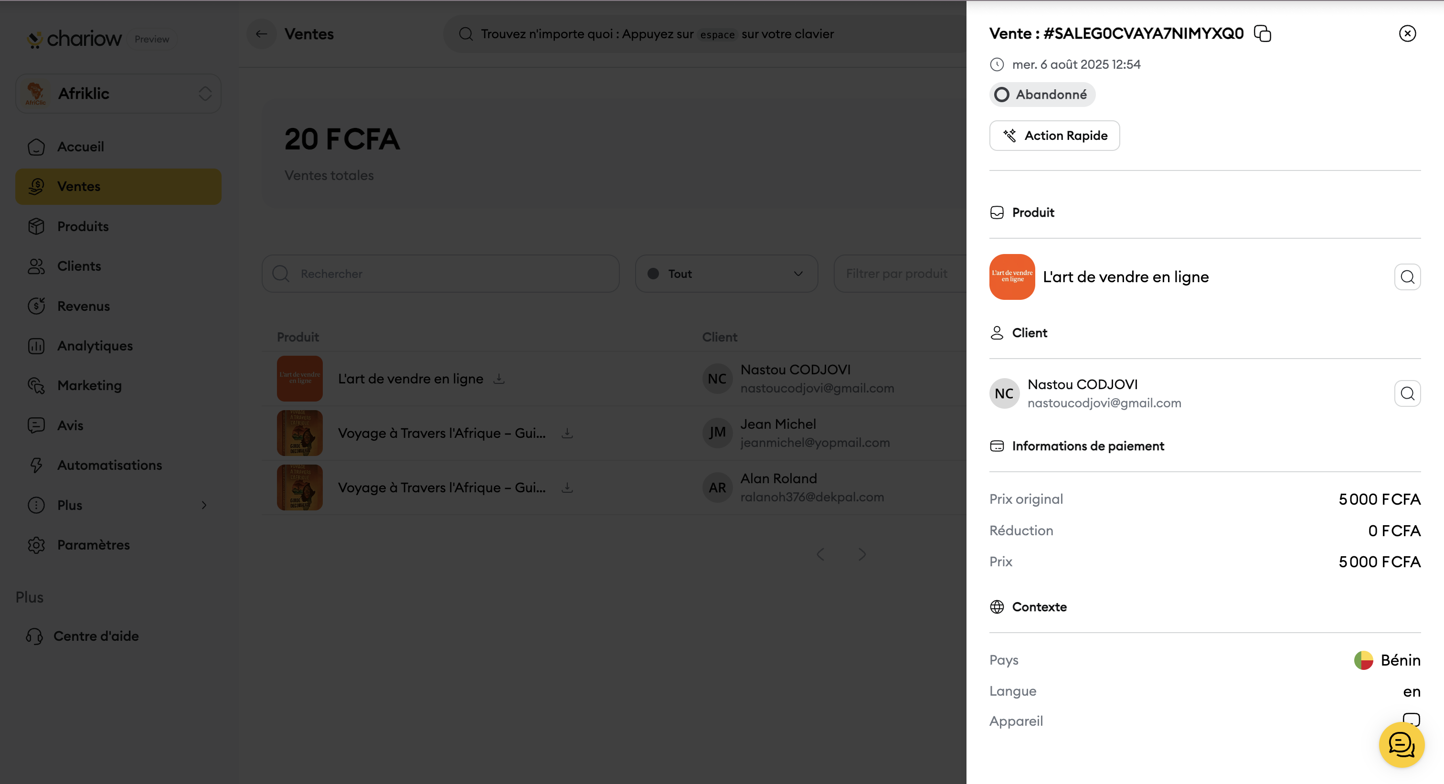The image size is (1444, 784).
Task: Open the L'art de vendre en ligne sale row
Action: point(615,379)
